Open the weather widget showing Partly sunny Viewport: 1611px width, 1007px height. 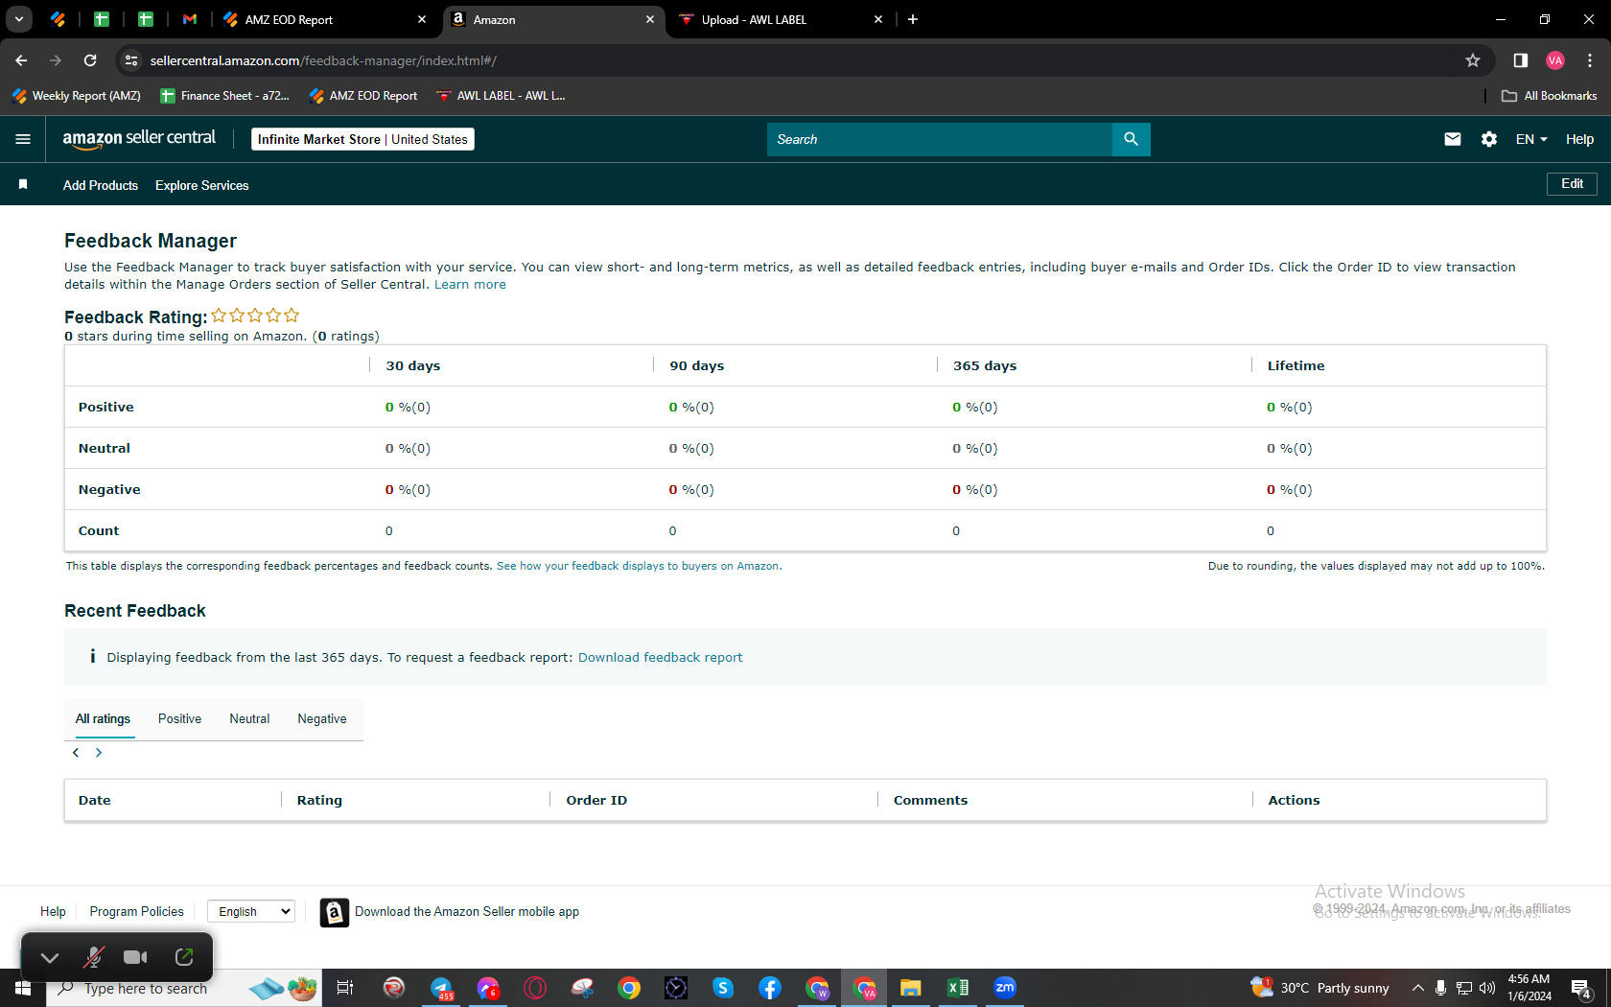tap(1319, 988)
